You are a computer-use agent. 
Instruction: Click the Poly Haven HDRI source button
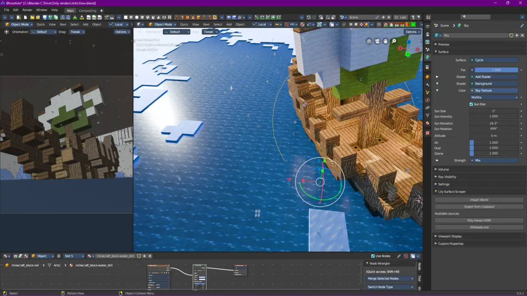click(x=478, y=220)
